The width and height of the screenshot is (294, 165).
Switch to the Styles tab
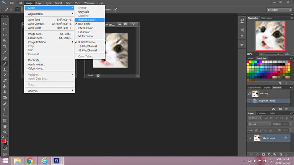(x=267, y=88)
